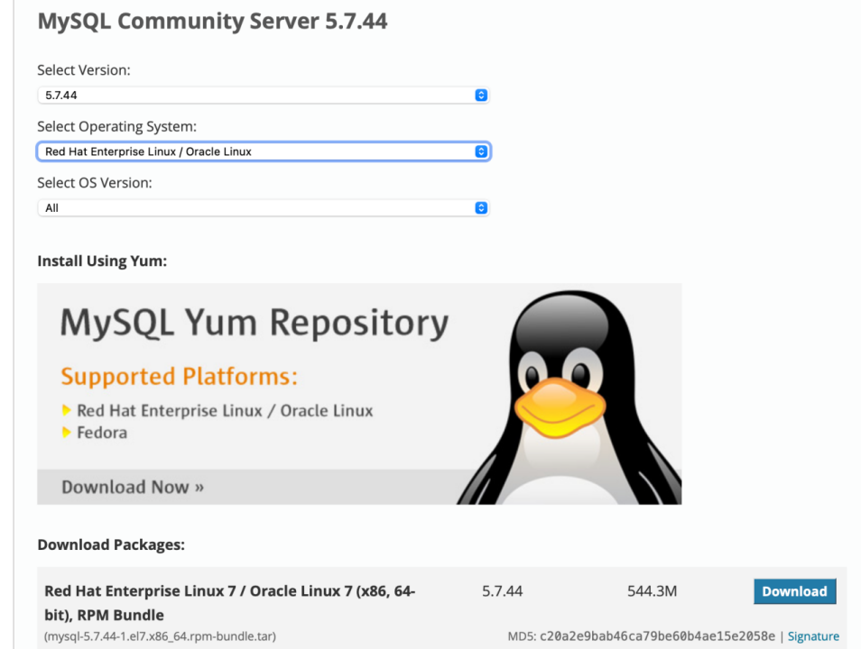This screenshot has height=649, width=861.
Task: Click the Tux penguin image in the banner
Action: point(571,398)
